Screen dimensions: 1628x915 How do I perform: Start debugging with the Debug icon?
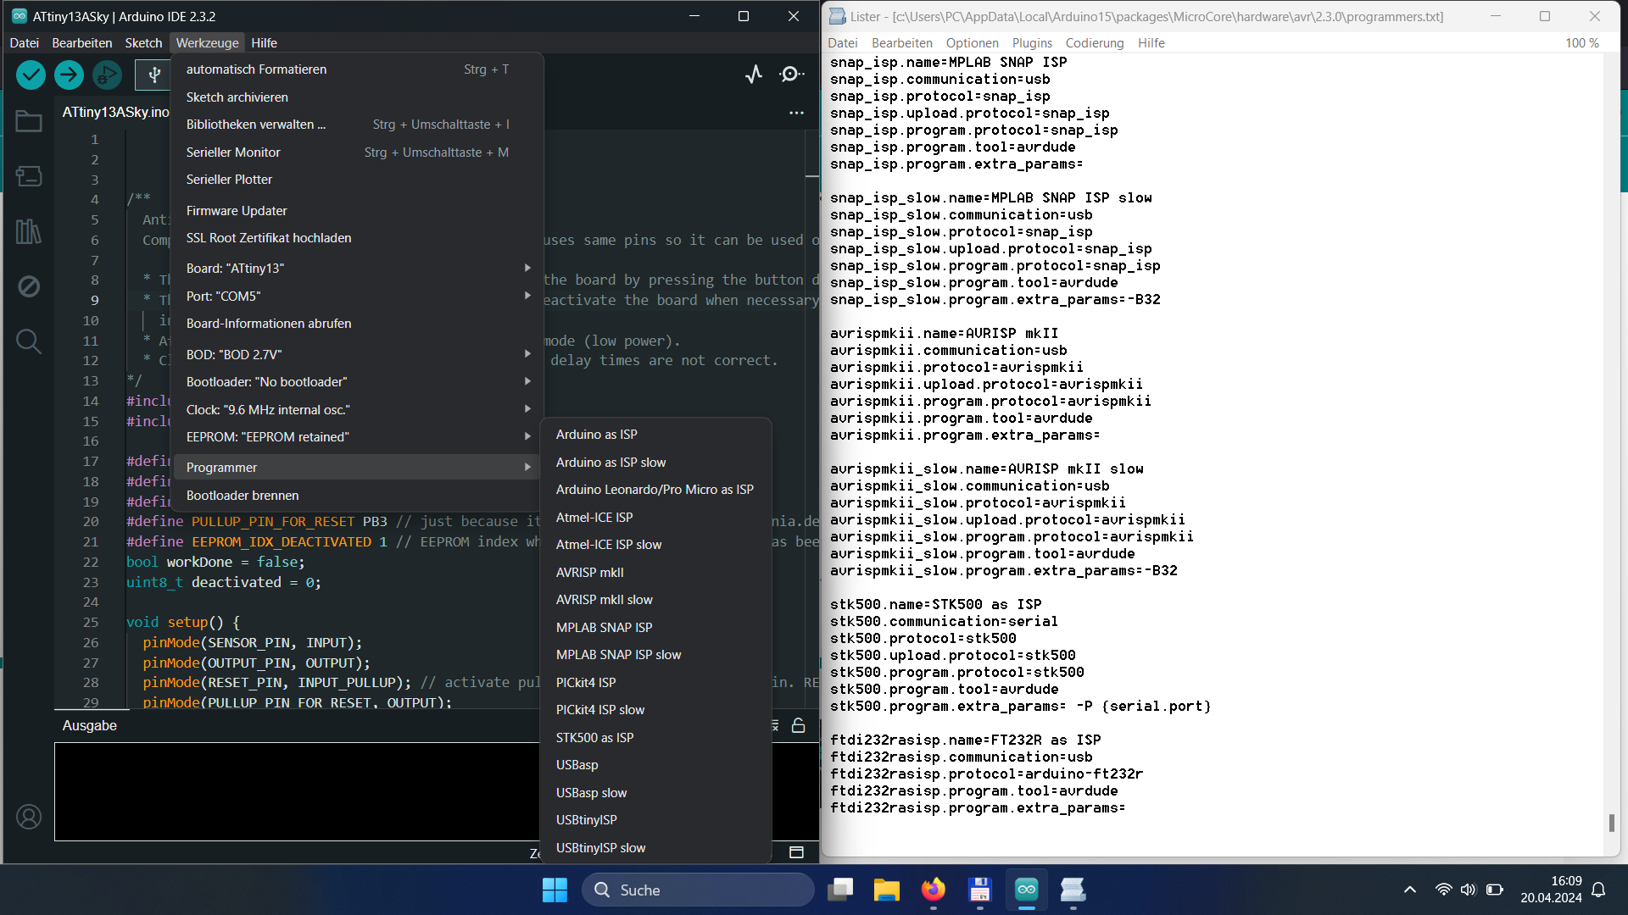click(107, 75)
